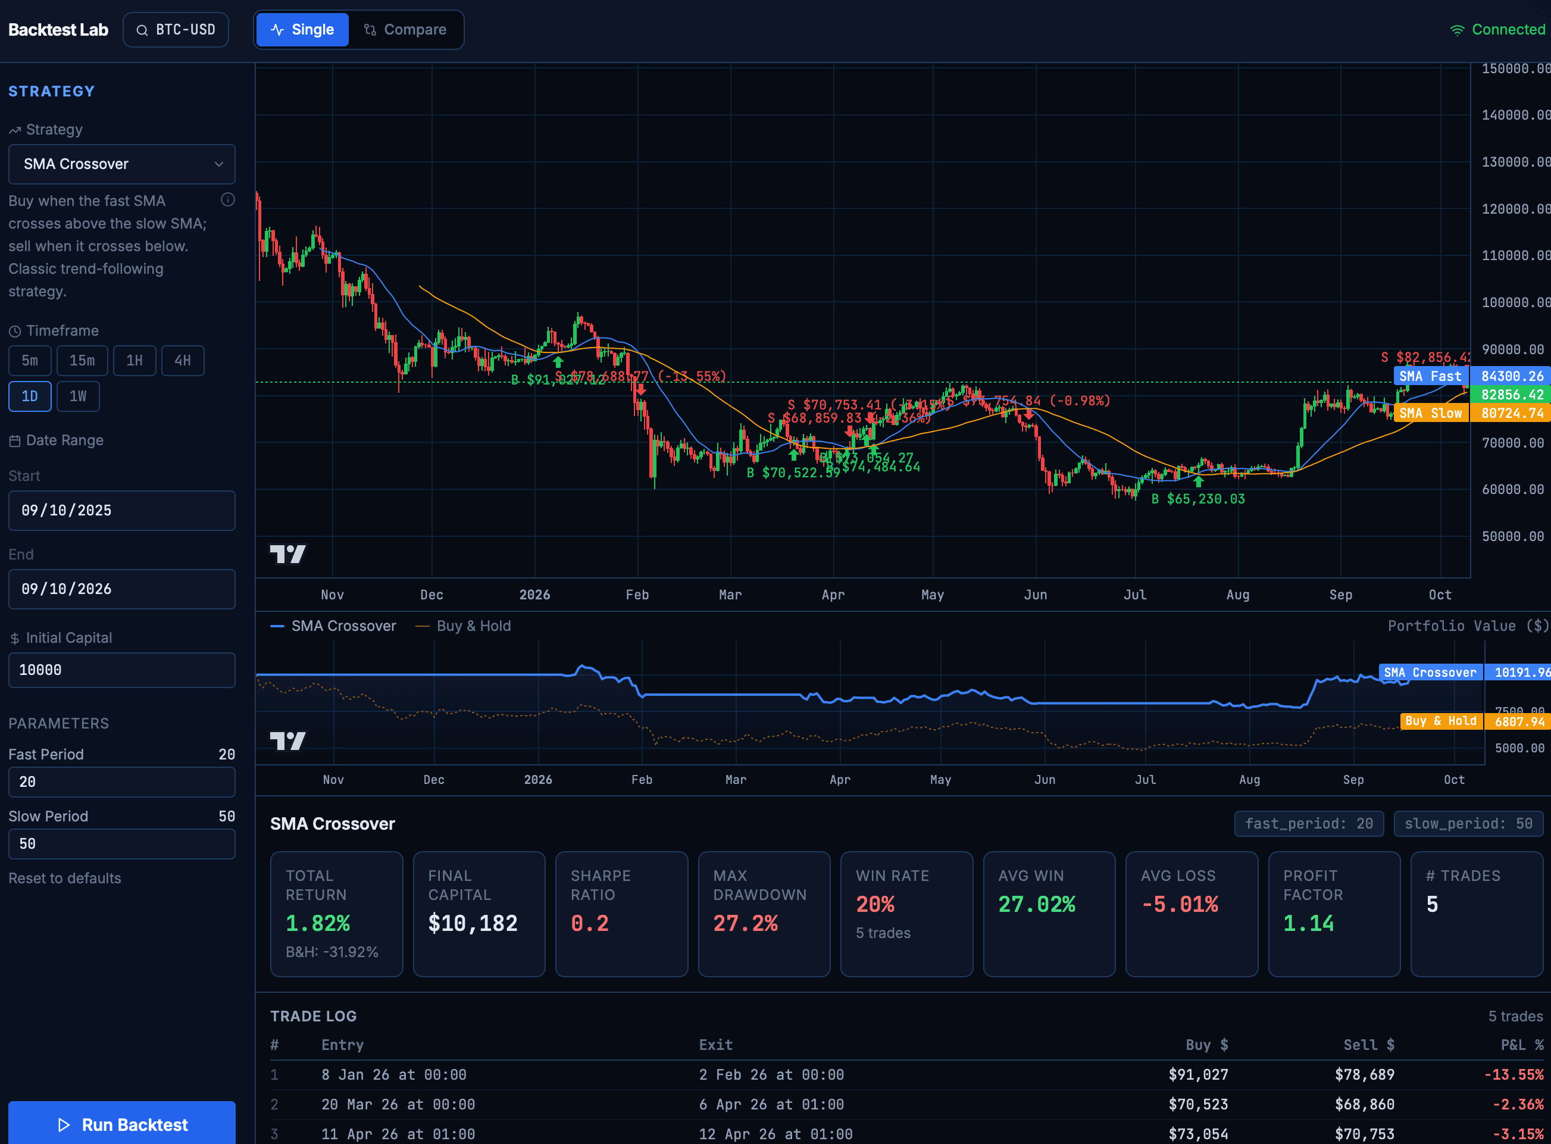Image resolution: width=1551 pixels, height=1144 pixels.
Task: Click the Backtest Lab title
Action: click(58, 30)
